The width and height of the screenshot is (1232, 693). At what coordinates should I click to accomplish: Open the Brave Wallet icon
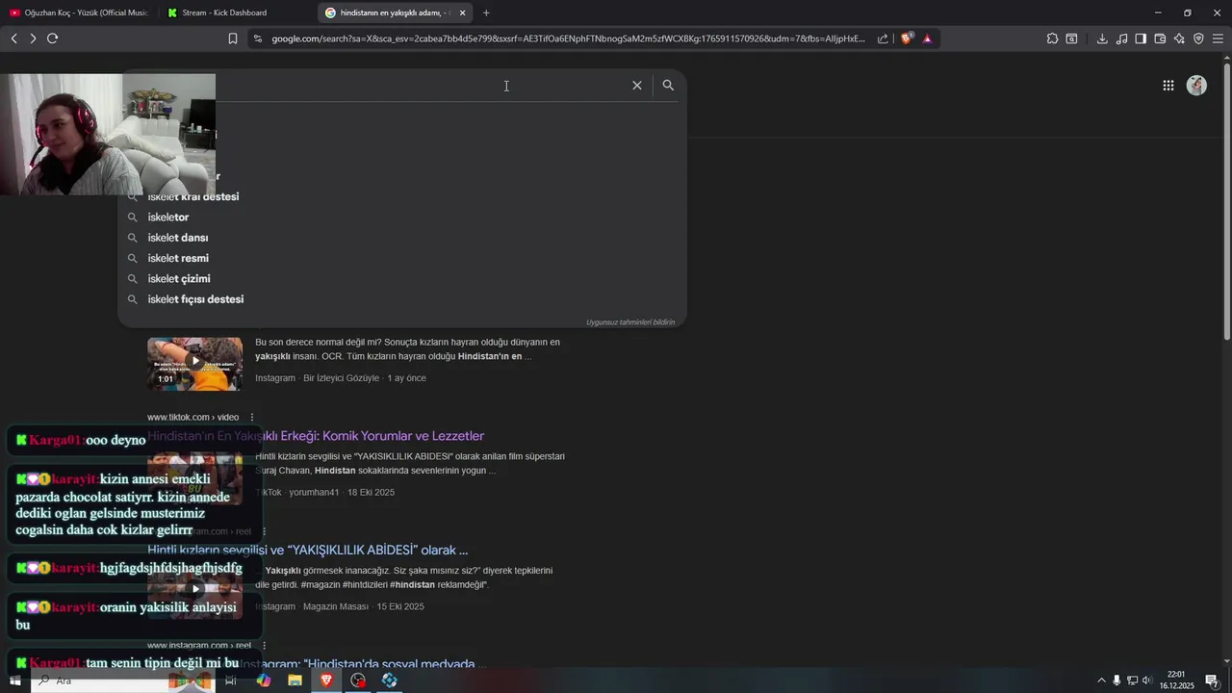1160,38
